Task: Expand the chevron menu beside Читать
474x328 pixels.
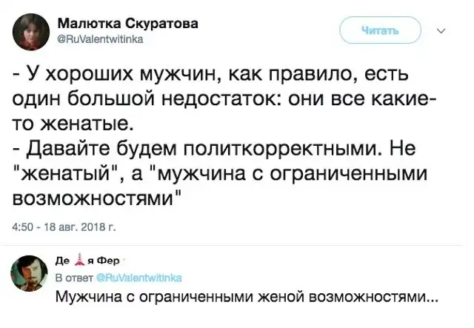Action: coord(443,31)
